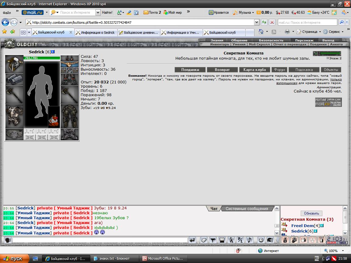
Task: Open the address bar history dropdown
Action: (x=257, y=22)
